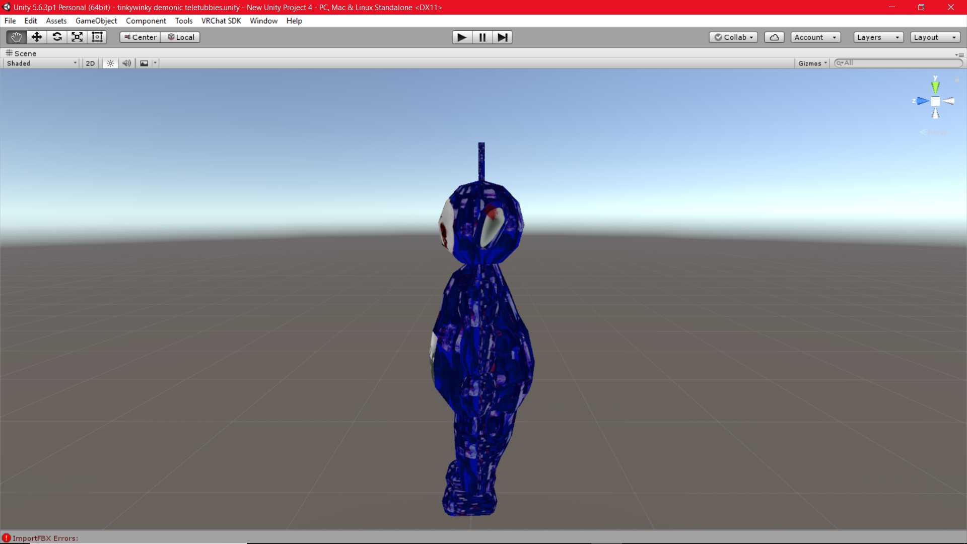This screenshot has width=967, height=544.
Task: Toggle 2D scene view mode
Action: click(90, 63)
